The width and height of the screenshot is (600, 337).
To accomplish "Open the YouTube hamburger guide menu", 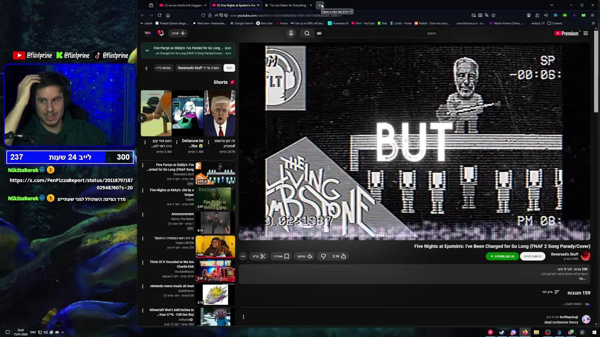I will tap(585, 33).
